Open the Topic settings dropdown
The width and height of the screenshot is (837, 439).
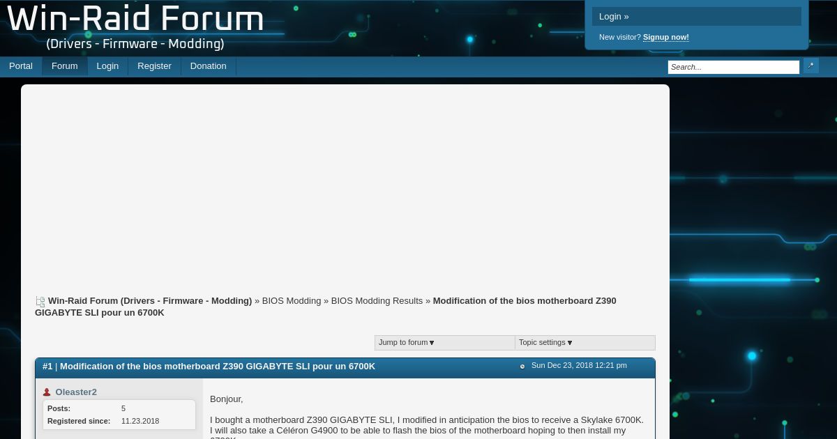tap(585, 343)
